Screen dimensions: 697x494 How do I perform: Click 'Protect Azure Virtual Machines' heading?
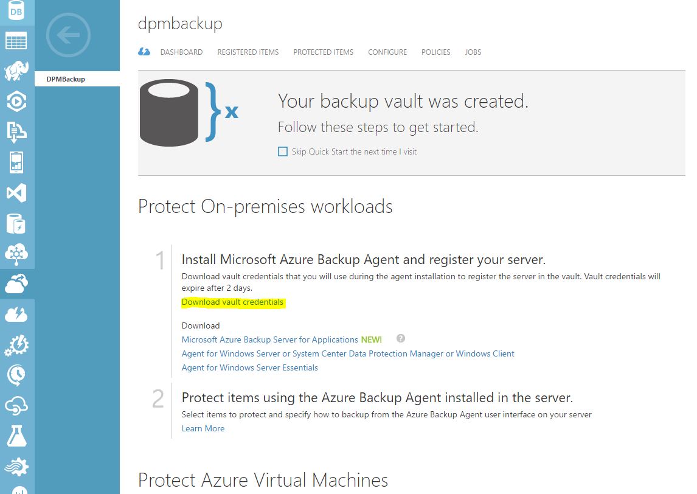[x=263, y=480]
